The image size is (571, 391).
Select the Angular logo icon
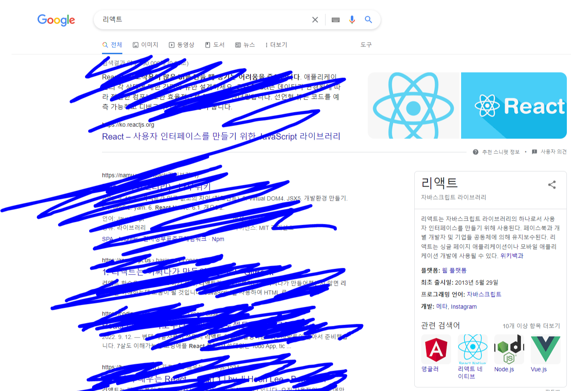tap(436, 349)
